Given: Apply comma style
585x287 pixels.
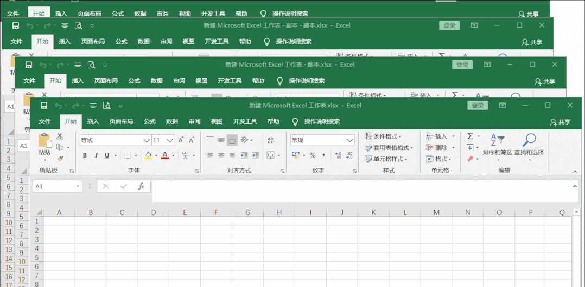Looking at the screenshot, I should [x=323, y=155].
